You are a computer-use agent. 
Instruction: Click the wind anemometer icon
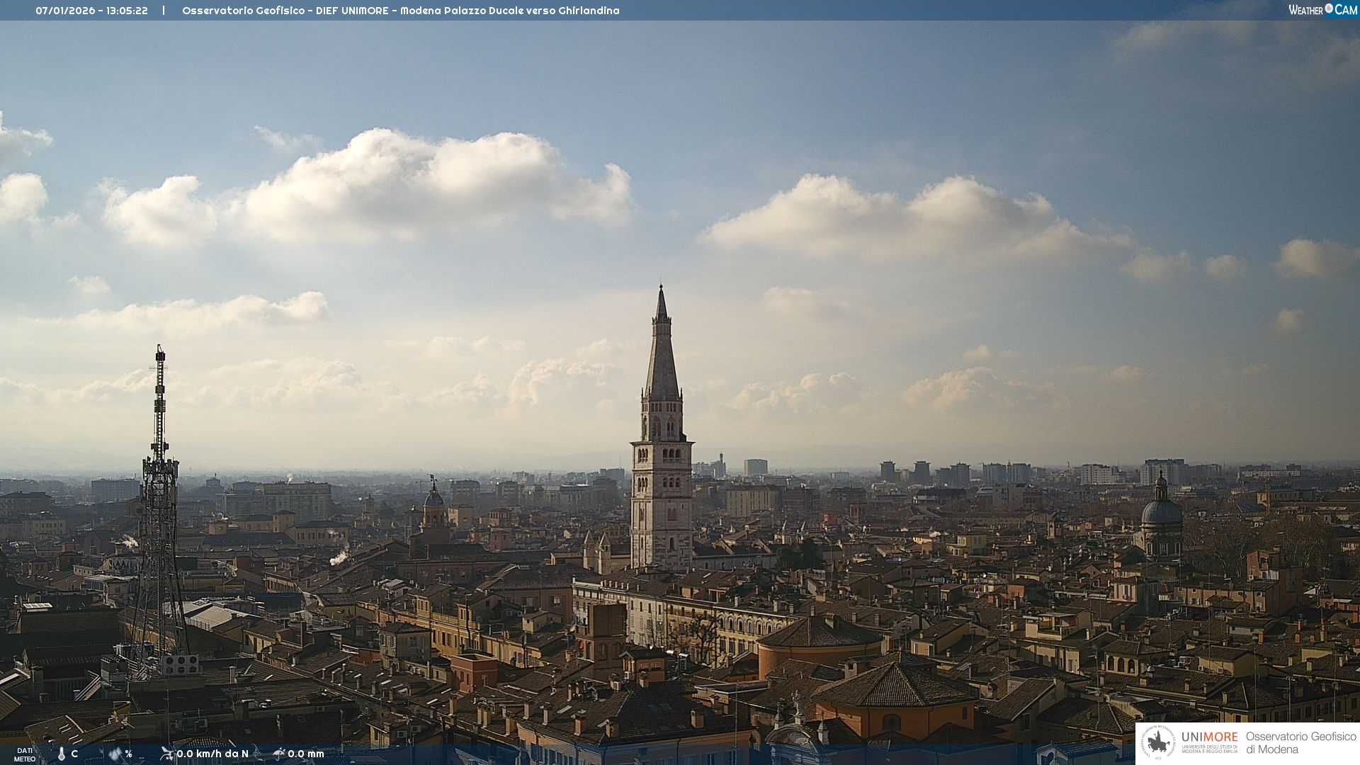point(166,754)
